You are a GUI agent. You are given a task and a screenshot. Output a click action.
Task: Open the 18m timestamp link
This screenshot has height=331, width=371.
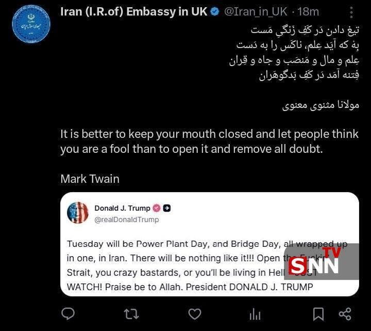[x=308, y=11]
